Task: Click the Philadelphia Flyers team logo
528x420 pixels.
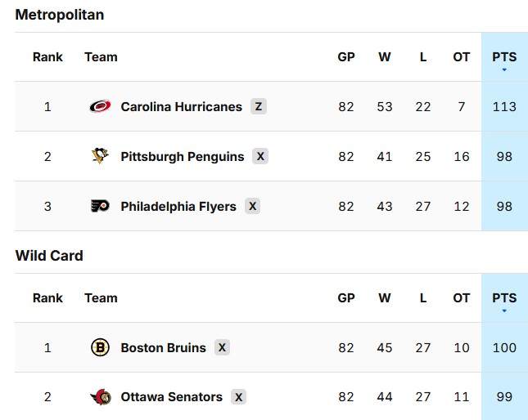Action: (x=100, y=206)
